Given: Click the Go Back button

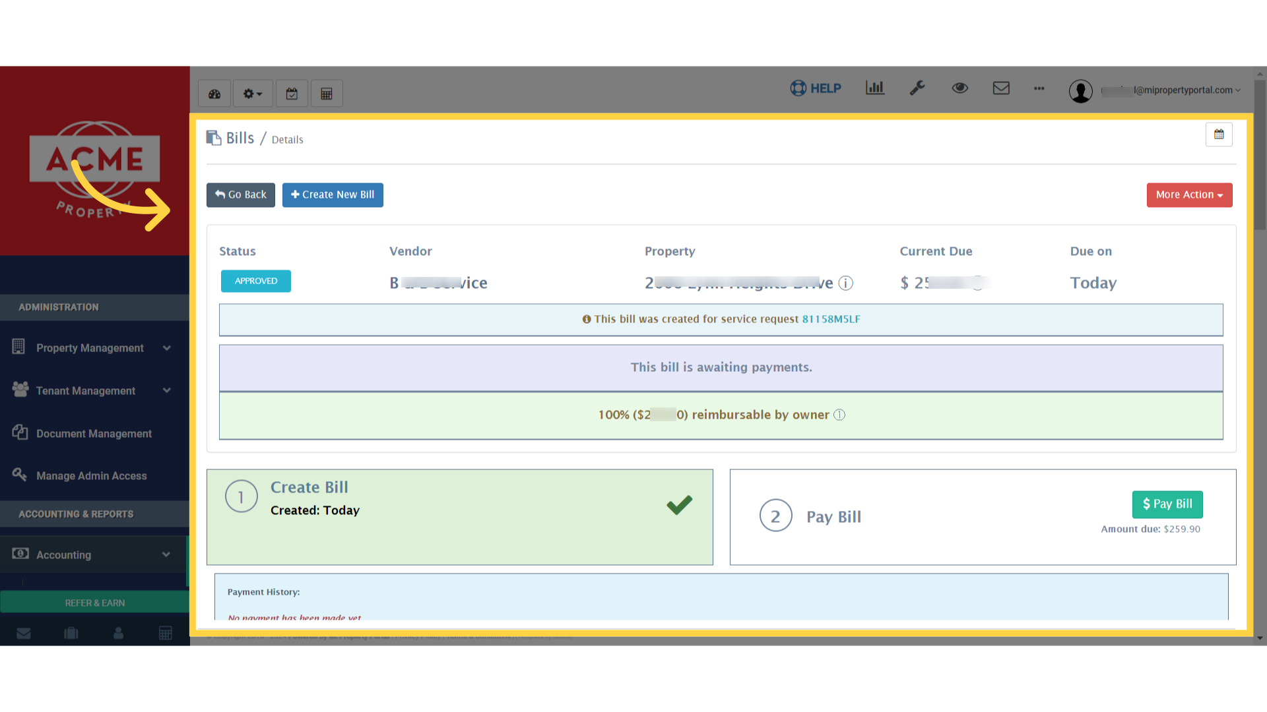Looking at the screenshot, I should click(241, 195).
